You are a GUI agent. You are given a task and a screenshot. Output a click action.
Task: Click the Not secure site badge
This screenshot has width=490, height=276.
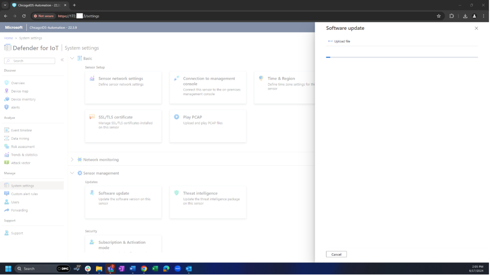point(44,16)
